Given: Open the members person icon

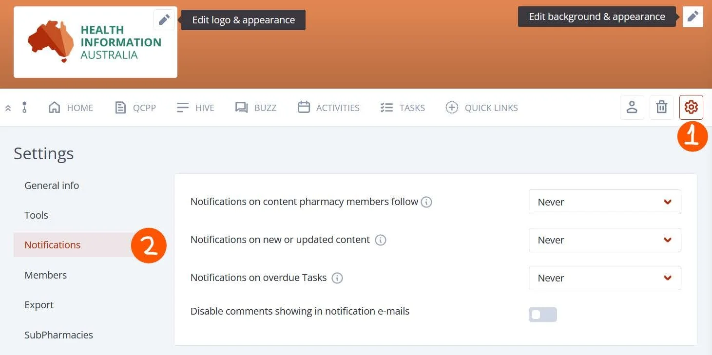Looking at the screenshot, I should 632,107.
